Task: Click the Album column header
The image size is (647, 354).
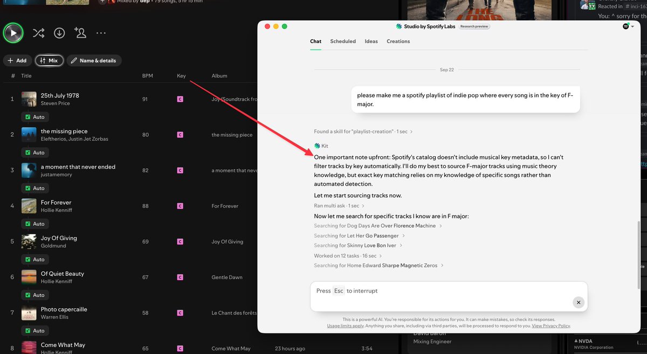Action: click(219, 76)
